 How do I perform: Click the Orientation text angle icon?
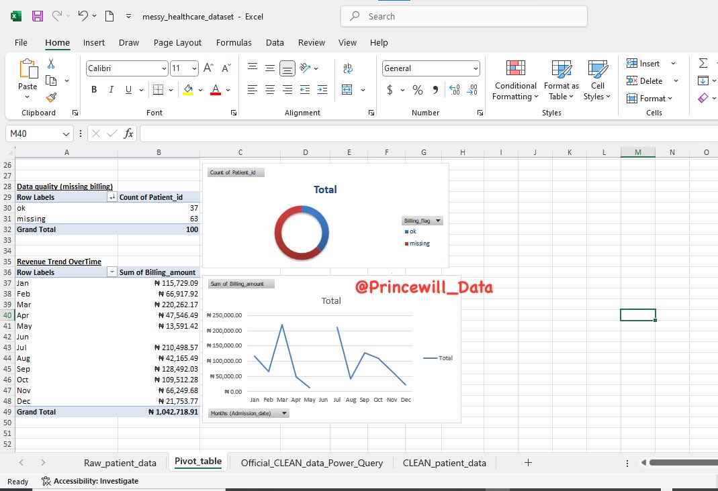pyautogui.click(x=304, y=68)
